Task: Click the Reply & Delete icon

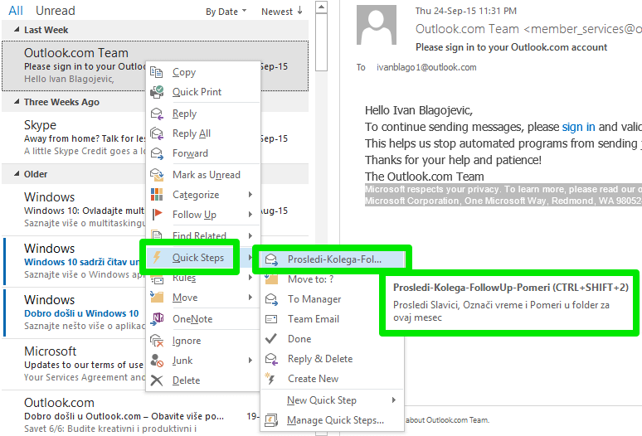Action: pos(271,359)
